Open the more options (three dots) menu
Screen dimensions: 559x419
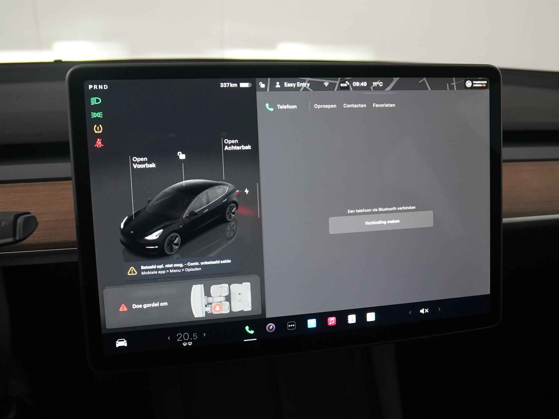coord(291,326)
